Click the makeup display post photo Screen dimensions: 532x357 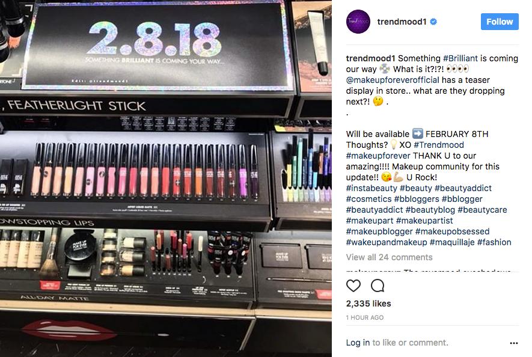click(166, 178)
